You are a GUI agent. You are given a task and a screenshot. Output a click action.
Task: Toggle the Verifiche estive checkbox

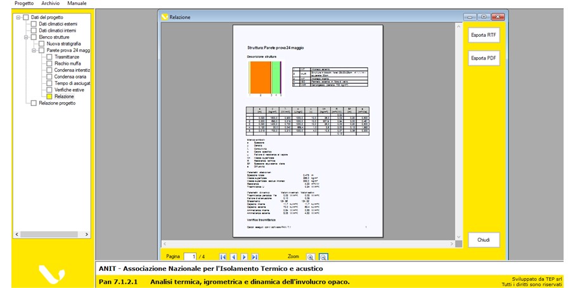(x=49, y=90)
